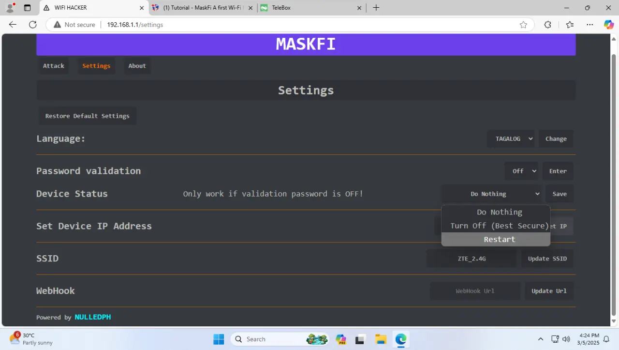Screen dimensions: 619x350
Task: Open the Attack page
Action: tap(53, 66)
